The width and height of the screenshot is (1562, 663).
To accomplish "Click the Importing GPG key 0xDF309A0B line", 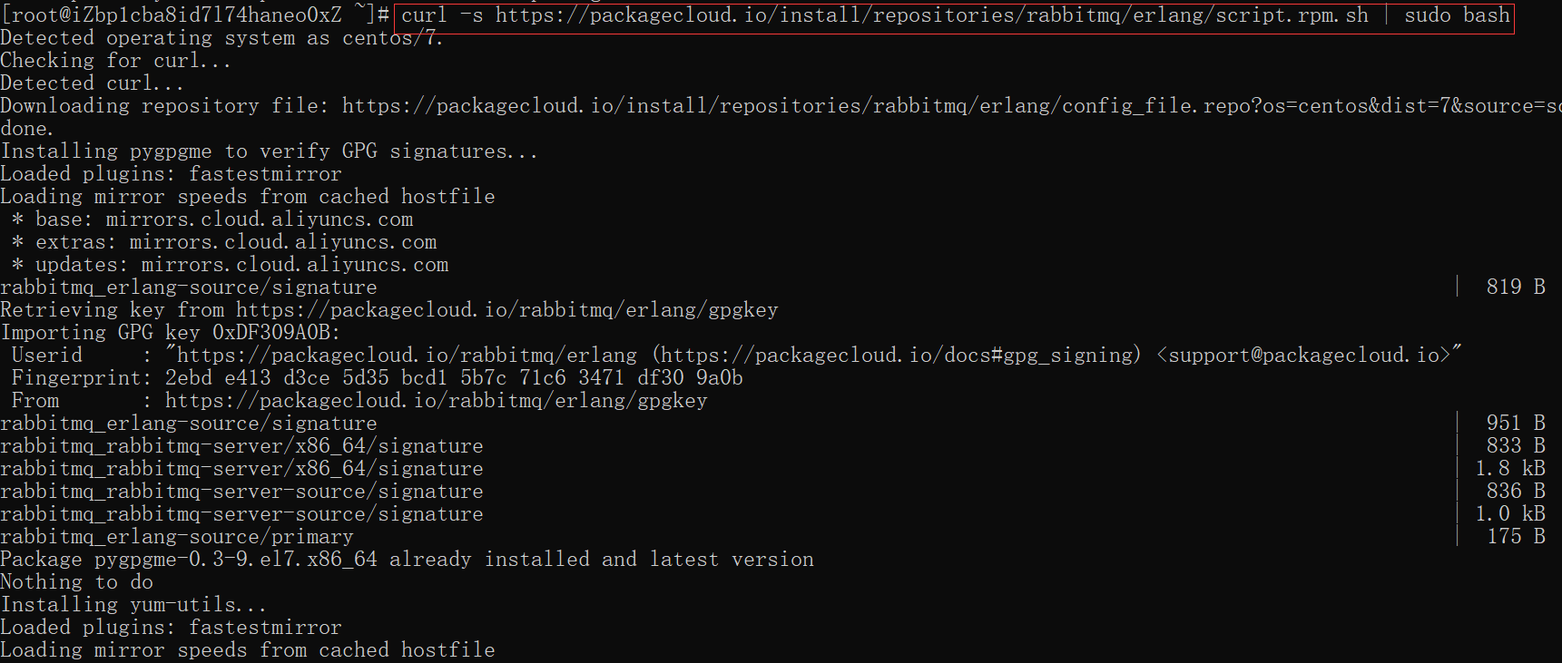I will [x=170, y=333].
